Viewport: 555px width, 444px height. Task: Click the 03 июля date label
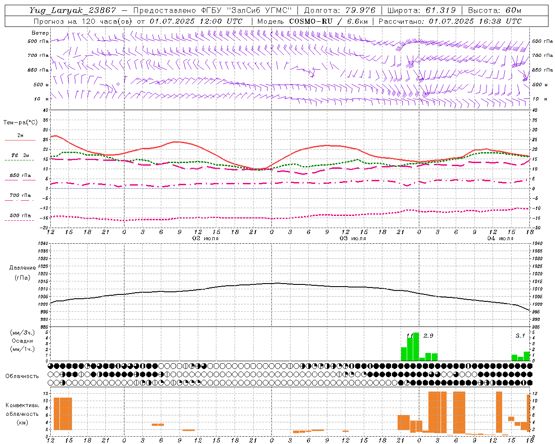click(353, 238)
